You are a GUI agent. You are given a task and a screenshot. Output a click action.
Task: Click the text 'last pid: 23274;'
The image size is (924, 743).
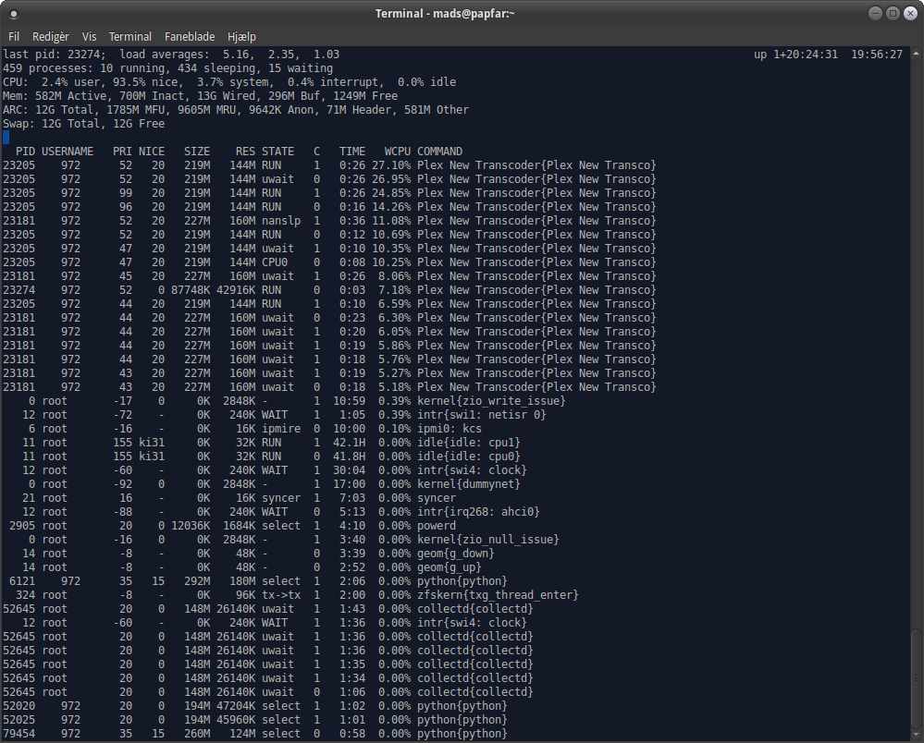click(55, 55)
